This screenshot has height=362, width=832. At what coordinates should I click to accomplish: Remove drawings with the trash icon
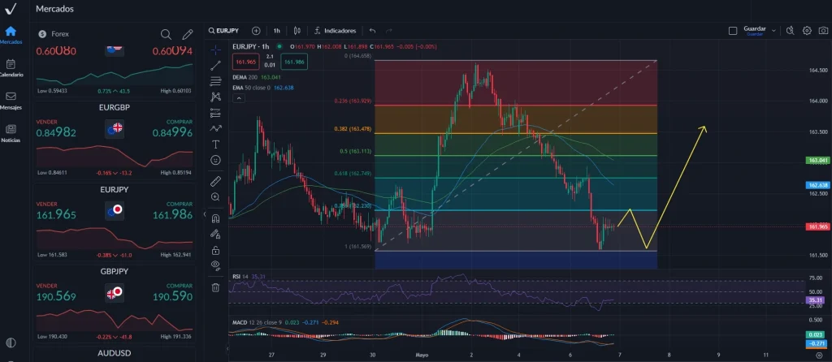pos(215,287)
